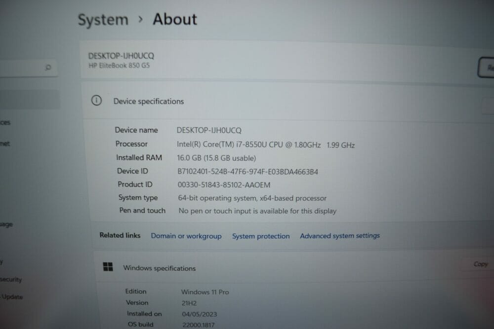This screenshot has width=494, height=329.
Task: Click the Processor label
Action: pos(131,144)
